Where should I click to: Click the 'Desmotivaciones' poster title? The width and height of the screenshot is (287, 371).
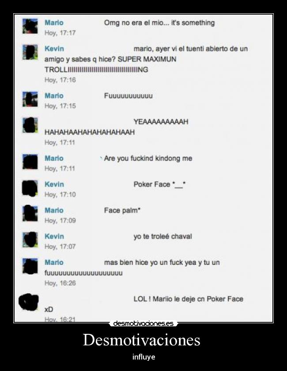(141, 340)
